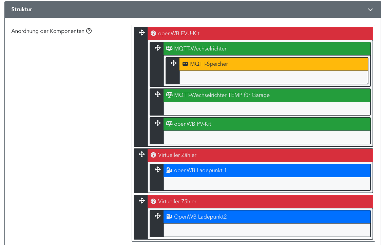
Task: Click drop area under openWB PV-Kit
Action: [267, 137]
